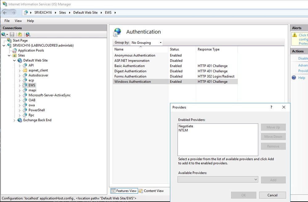Click the EWS application icon
The height and width of the screenshot is (202, 308).
click(25, 85)
